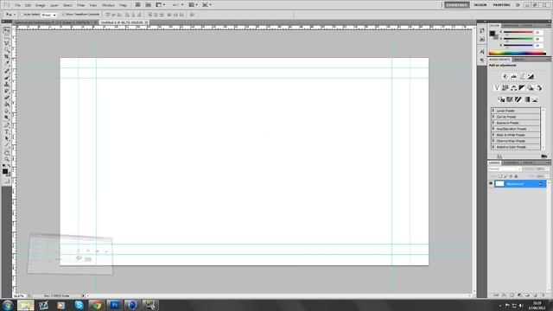Viewport: 553px width, 311px height.
Task: Open Skype from the Windows taskbar
Action: 79,305
